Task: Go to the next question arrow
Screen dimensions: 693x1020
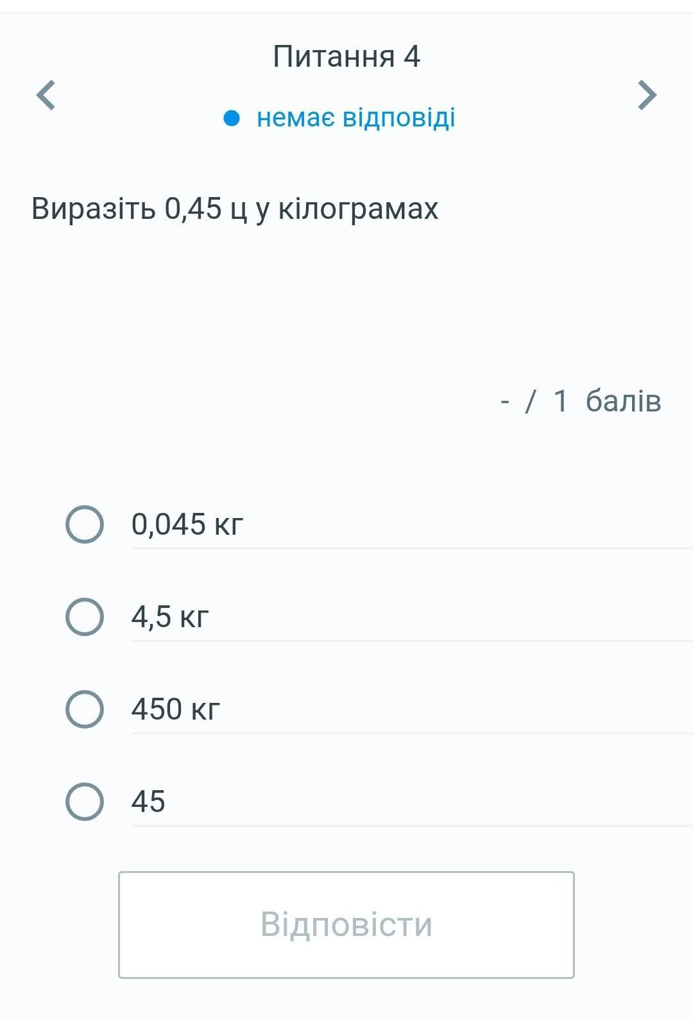Action: click(x=647, y=96)
